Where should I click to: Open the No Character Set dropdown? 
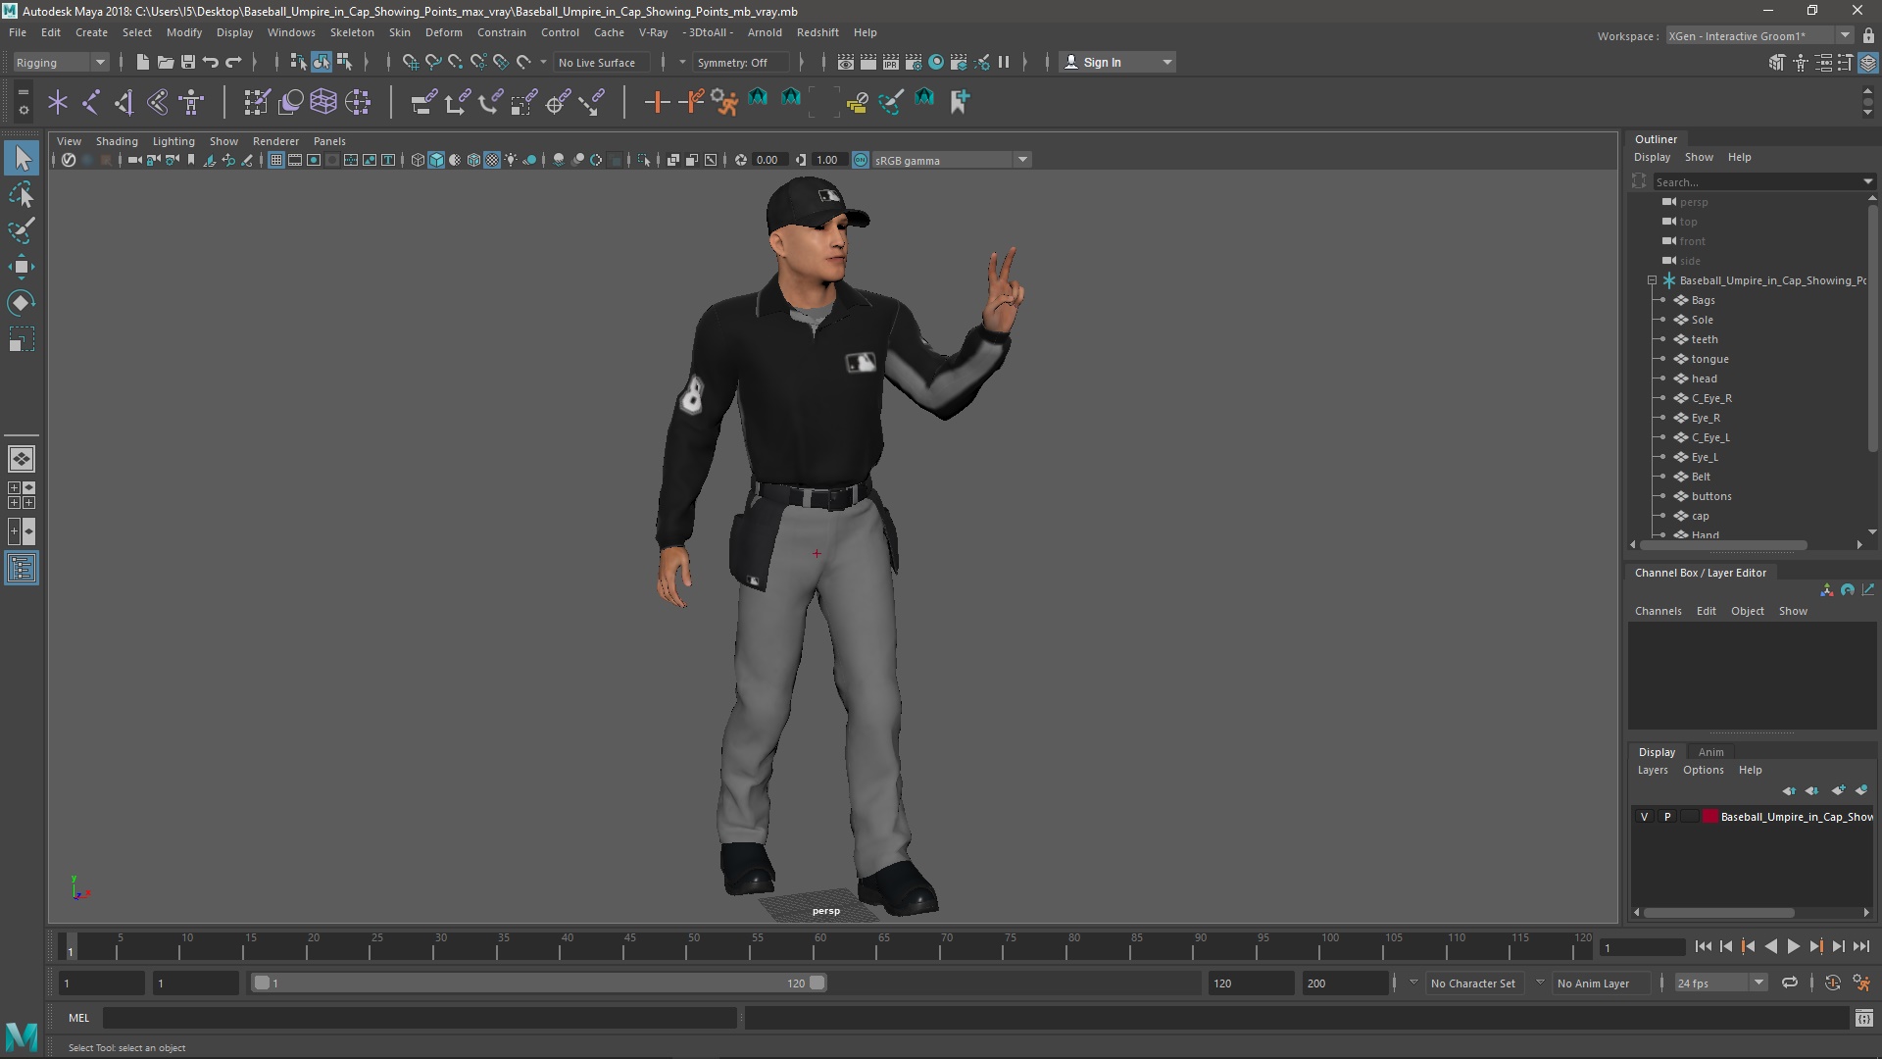(x=1472, y=983)
